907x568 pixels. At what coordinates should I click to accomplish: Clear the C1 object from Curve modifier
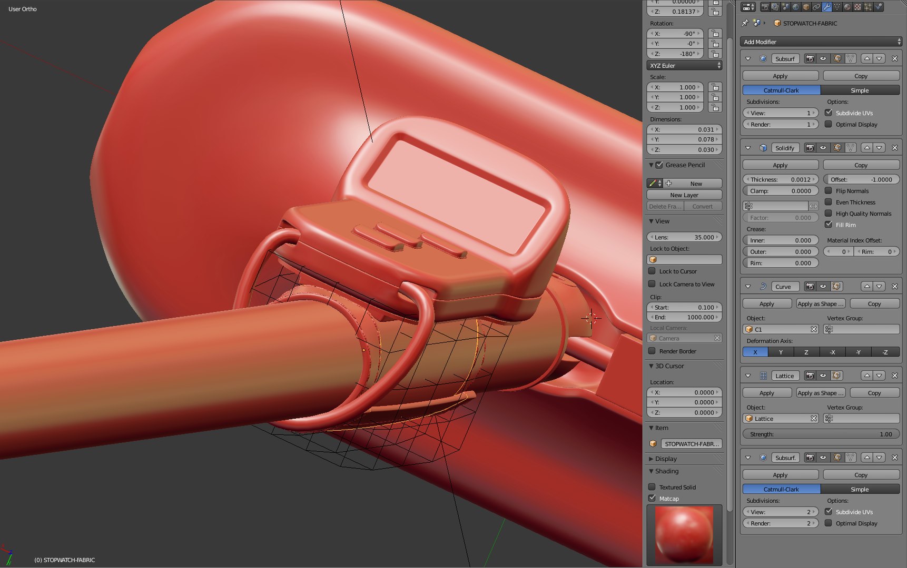click(814, 329)
